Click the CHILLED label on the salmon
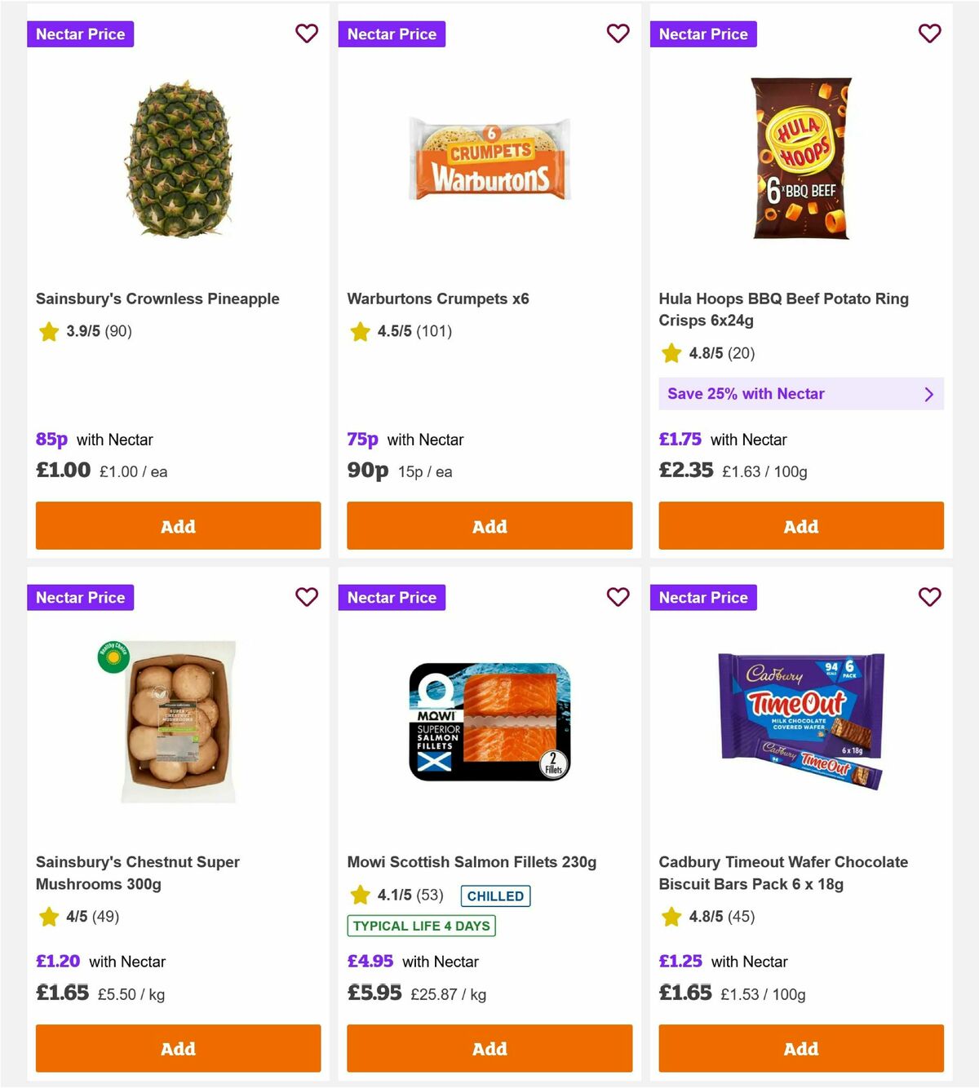Viewport: 979px width, 1088px height. click(x=494, y=896)
